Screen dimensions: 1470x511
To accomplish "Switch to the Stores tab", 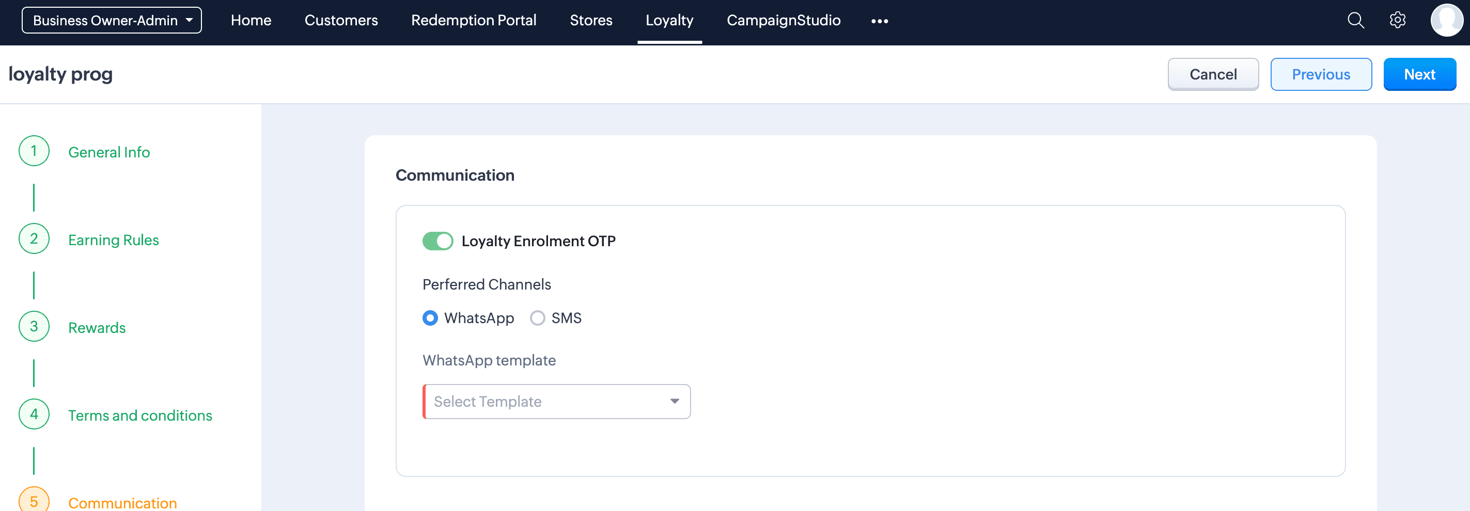I will (x=591, y=21).
